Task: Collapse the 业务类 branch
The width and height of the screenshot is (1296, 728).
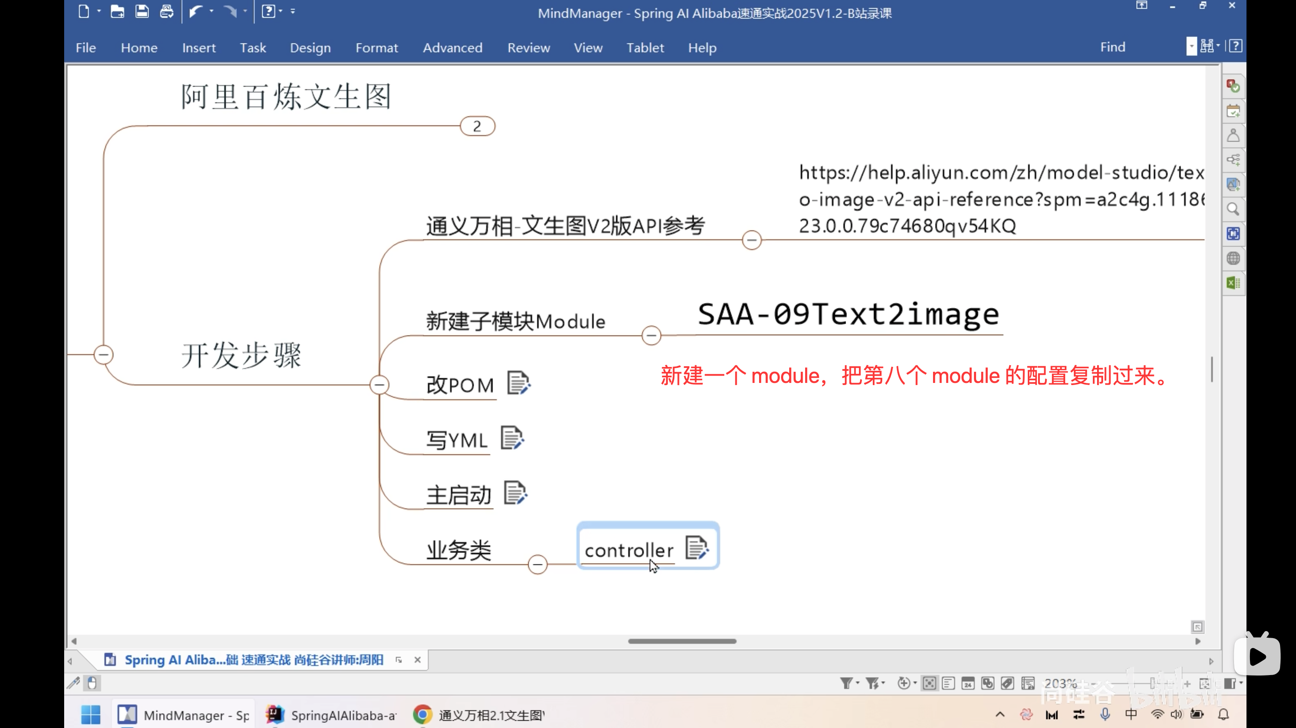Action: [537, 564]
